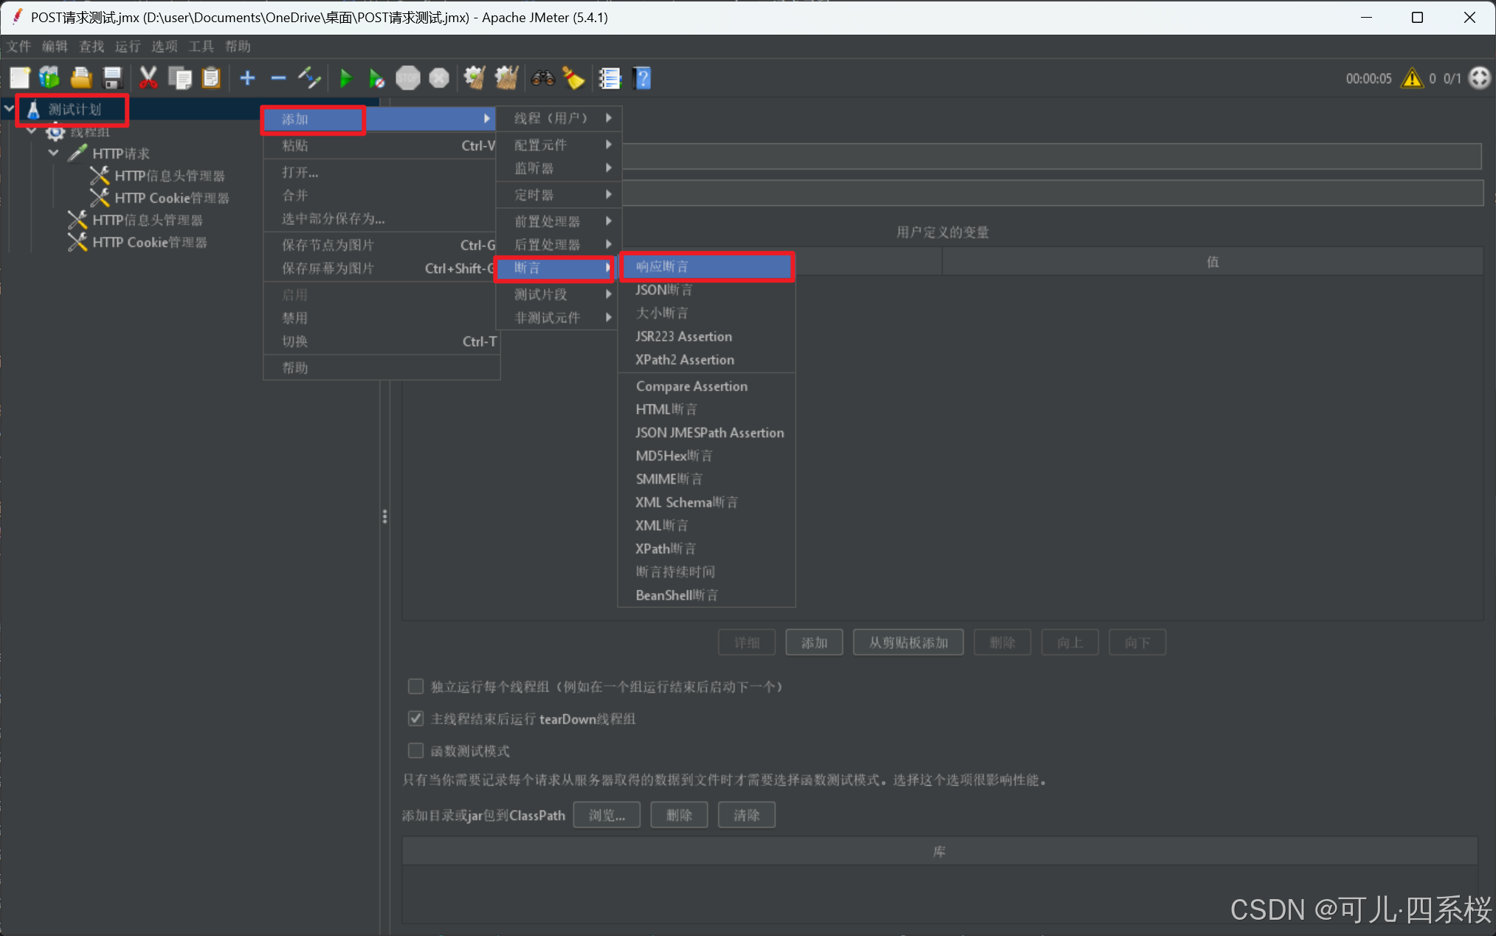Click the Clear All double-broom icon

point(506,78)
